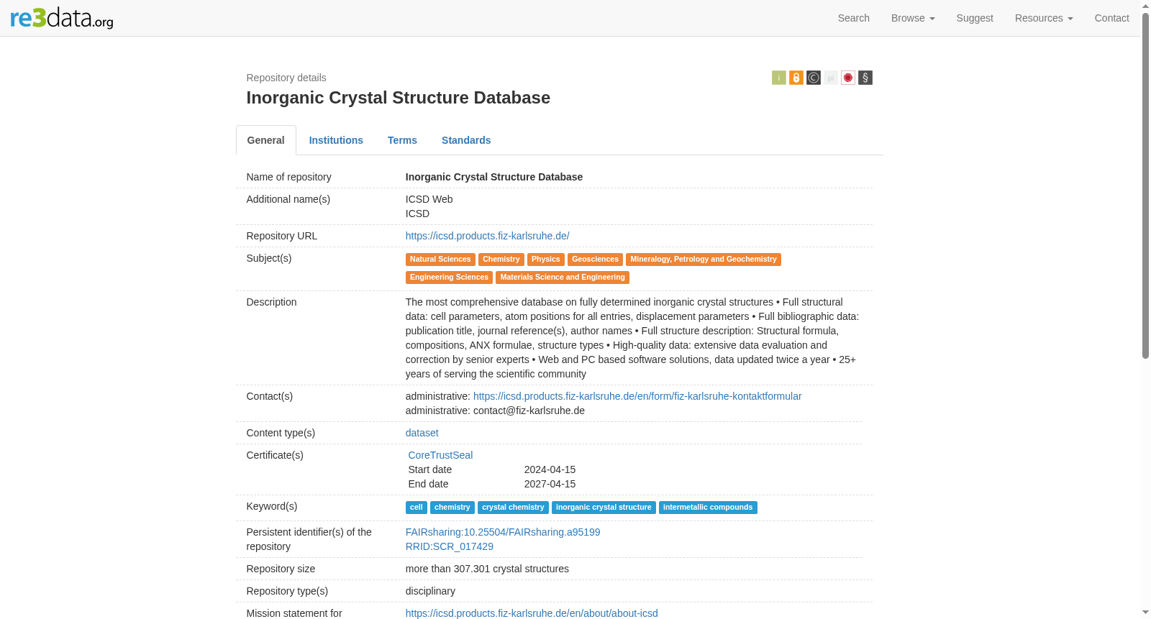Viewport: 1151px width, 619px height.
Task: Go to the re3data.org home logo
Action: pyautogui.click(x=62, y=18)
